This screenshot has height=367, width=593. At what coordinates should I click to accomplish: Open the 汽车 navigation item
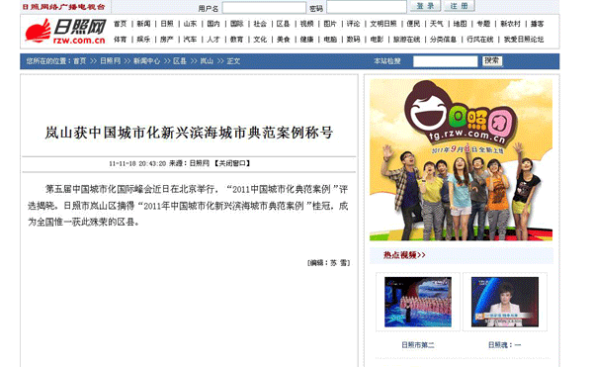190,40
